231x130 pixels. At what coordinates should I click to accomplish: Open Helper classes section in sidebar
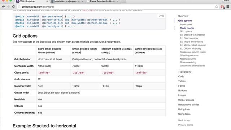[x=186, y=100]
